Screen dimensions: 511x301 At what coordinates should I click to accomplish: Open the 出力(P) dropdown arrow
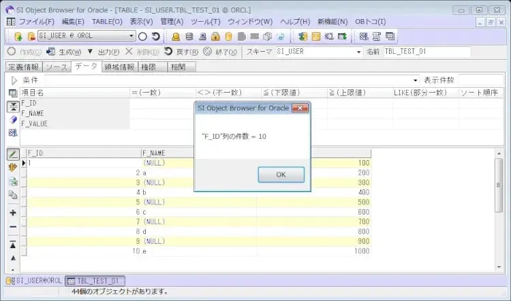[x=90, y=52]
